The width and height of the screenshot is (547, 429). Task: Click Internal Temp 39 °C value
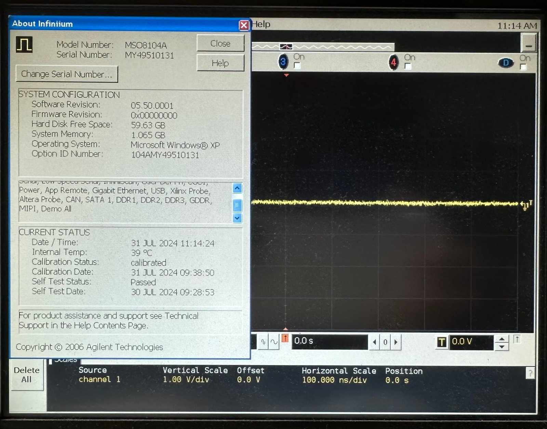click(x=142, y=253)
